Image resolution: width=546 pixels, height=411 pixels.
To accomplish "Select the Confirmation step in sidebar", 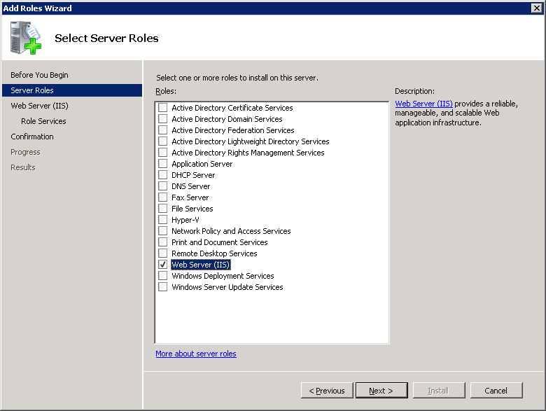I will 32,137.
